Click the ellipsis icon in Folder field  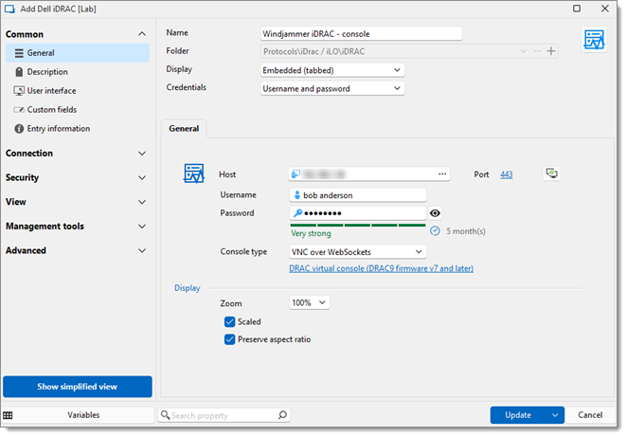pyautogui.click(x=537, y=51)
